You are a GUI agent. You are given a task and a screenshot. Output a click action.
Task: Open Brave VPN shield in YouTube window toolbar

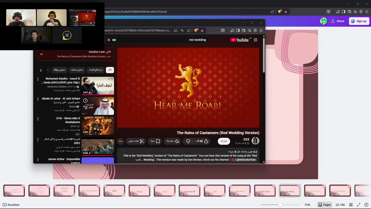point(255,30)
